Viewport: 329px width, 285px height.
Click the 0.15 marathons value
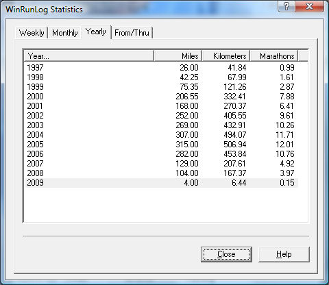[x=287, y=183]
